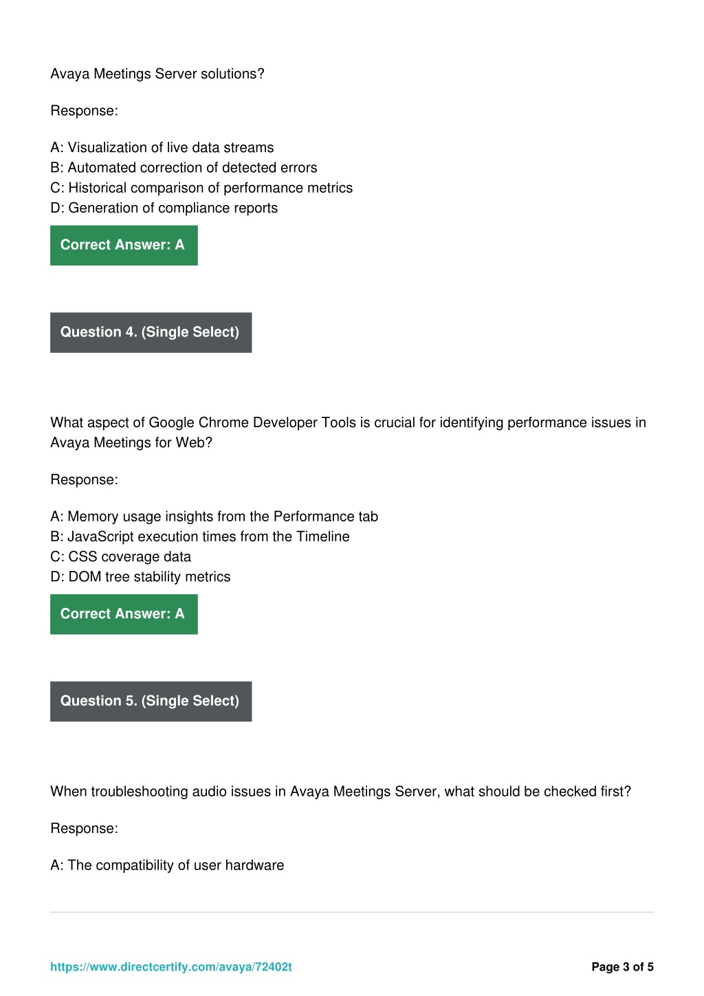Select option D: Generation of compliance reports

click(164, 208)
